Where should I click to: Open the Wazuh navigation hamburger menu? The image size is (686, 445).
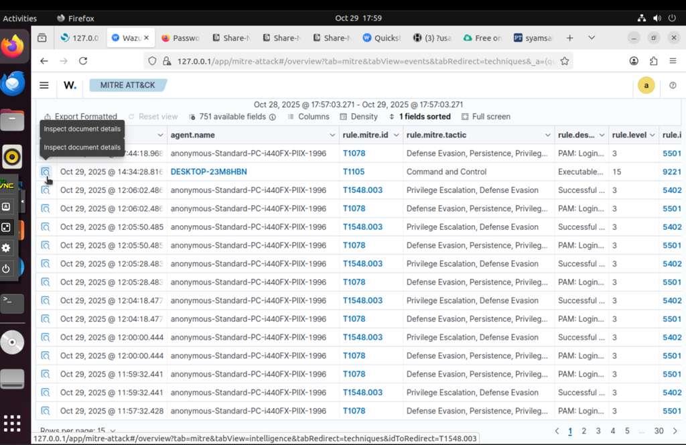pos(44,85)
